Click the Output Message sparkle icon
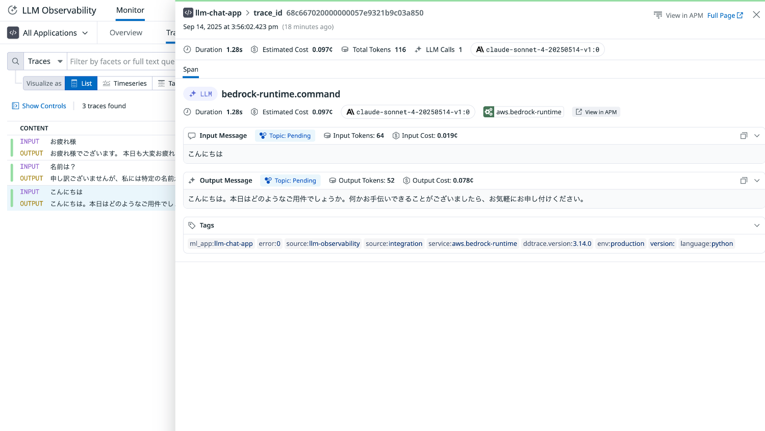This screenshot has height=431, width=765. point(192,181)
